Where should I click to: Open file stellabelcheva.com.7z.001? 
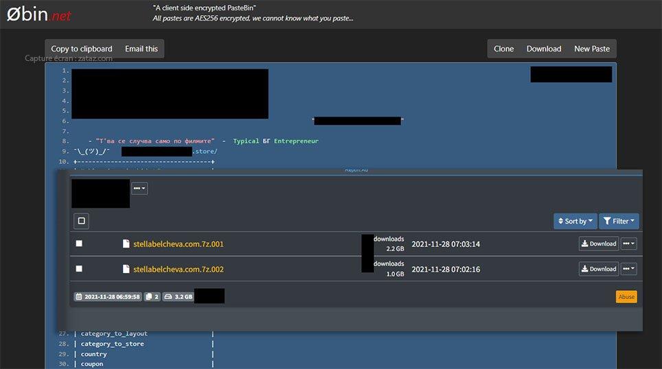point(179,243)
